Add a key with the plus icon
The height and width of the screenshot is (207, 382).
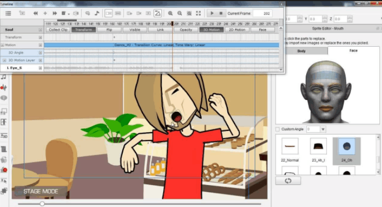(45, 13)
